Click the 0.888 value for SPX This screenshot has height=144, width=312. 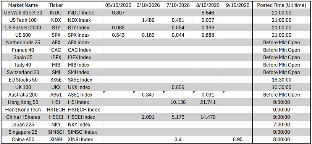pyautogui.click(x=208, y=35)
